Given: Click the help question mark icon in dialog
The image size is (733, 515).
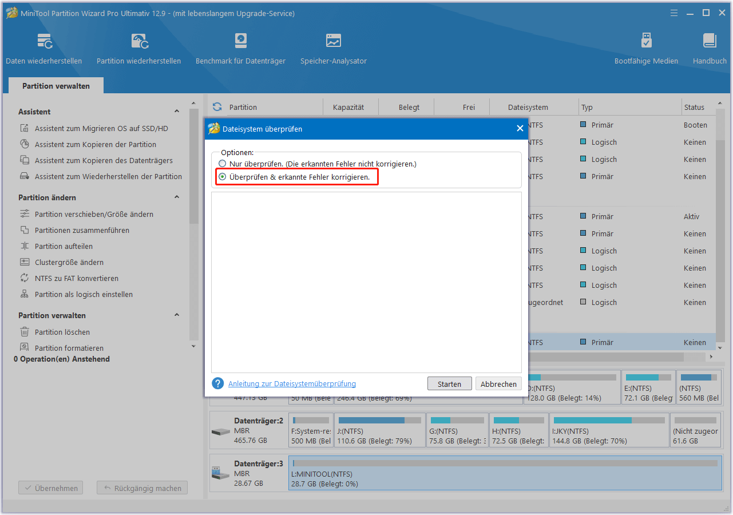Looking at the screenshot, I should [217, 383].
